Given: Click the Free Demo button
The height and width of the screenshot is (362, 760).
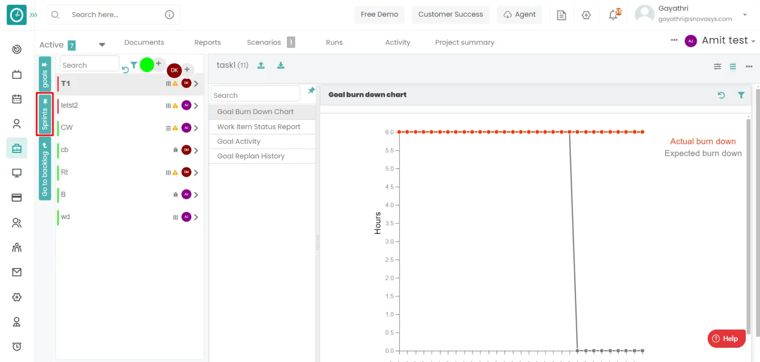Looking at the screenshot, I should 379,14.
